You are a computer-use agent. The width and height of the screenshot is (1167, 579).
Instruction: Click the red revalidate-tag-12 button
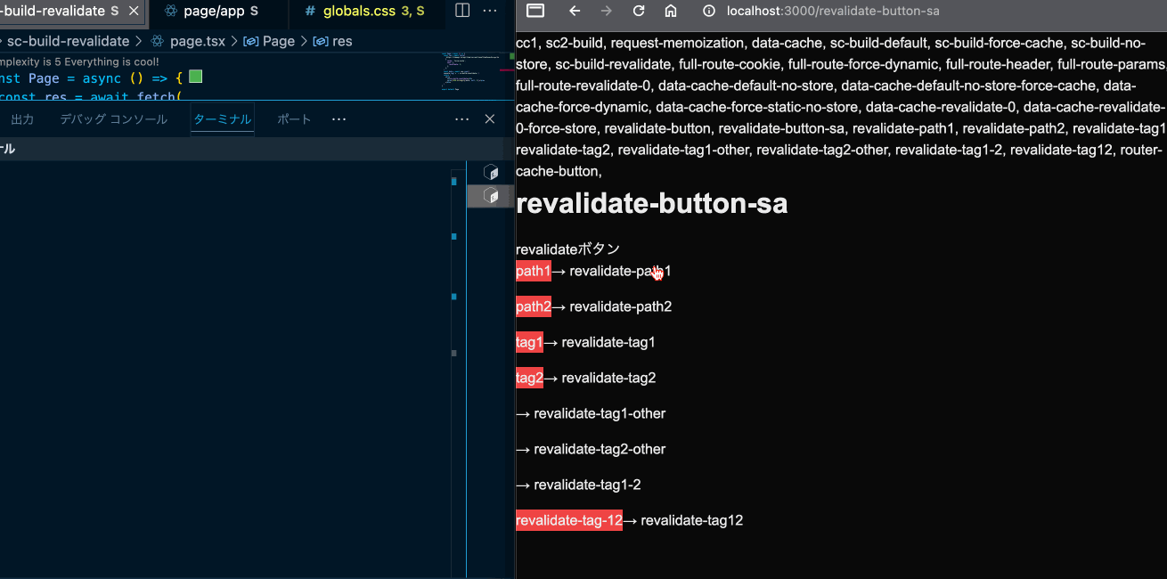tap(569, 520)
